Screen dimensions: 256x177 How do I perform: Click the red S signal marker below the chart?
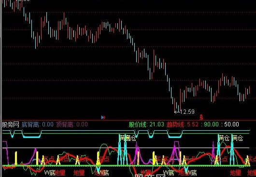point(201,117)
